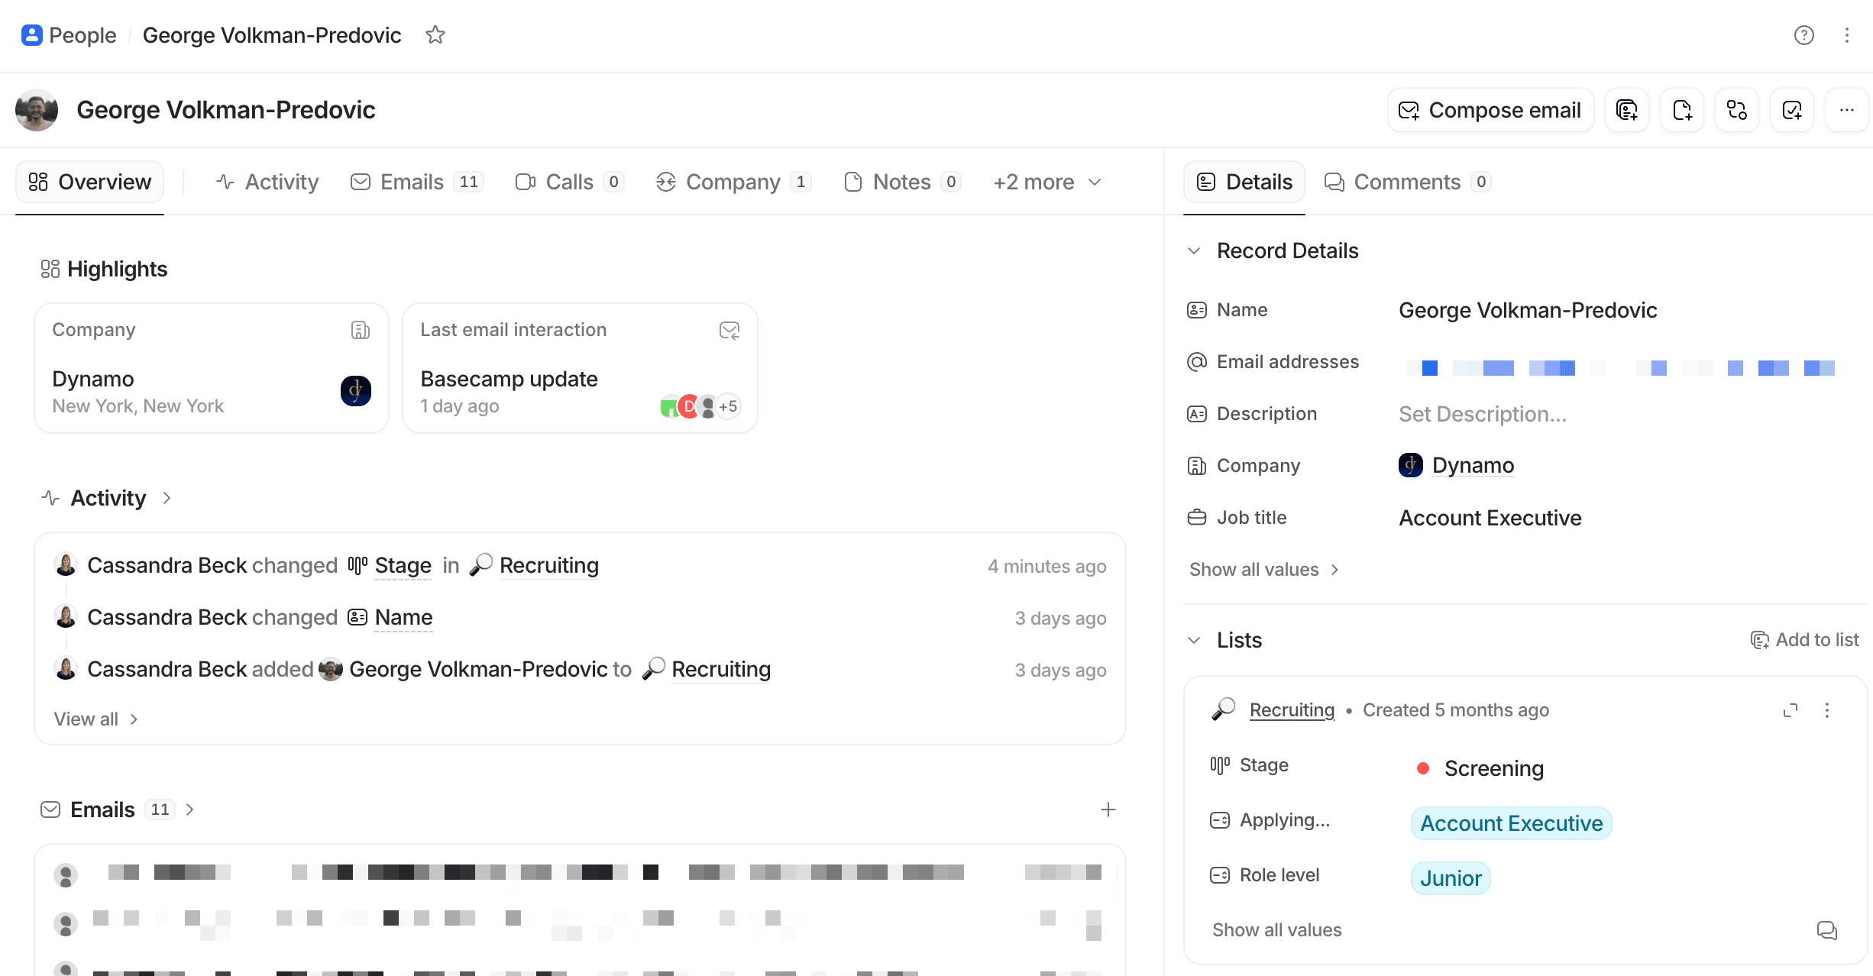The width and height of the screenshot is (1873, 976).
Task: Open the kebab menu on the Recruiting list card
Action: [1827, 709]
